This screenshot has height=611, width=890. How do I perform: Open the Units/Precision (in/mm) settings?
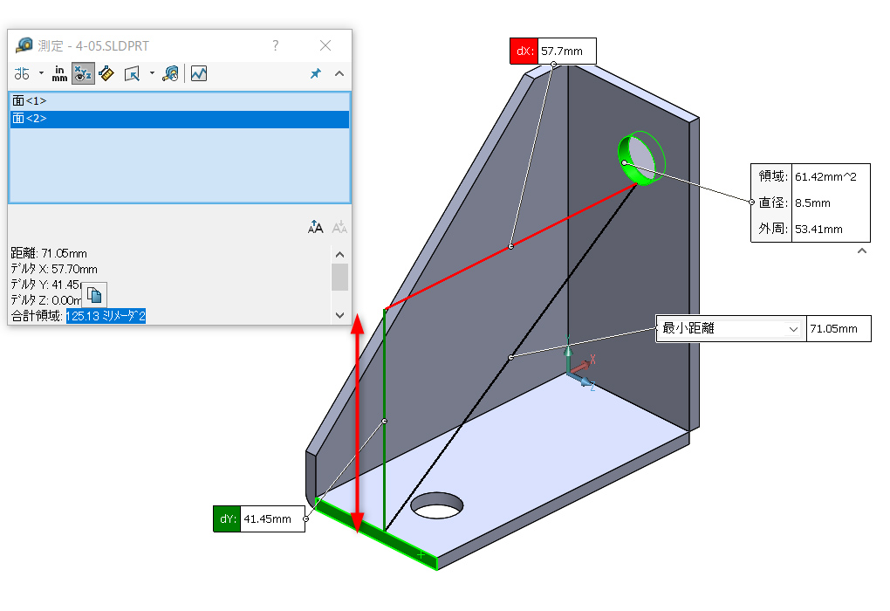[59, 74]
